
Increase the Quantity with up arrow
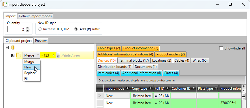(28, 28)
